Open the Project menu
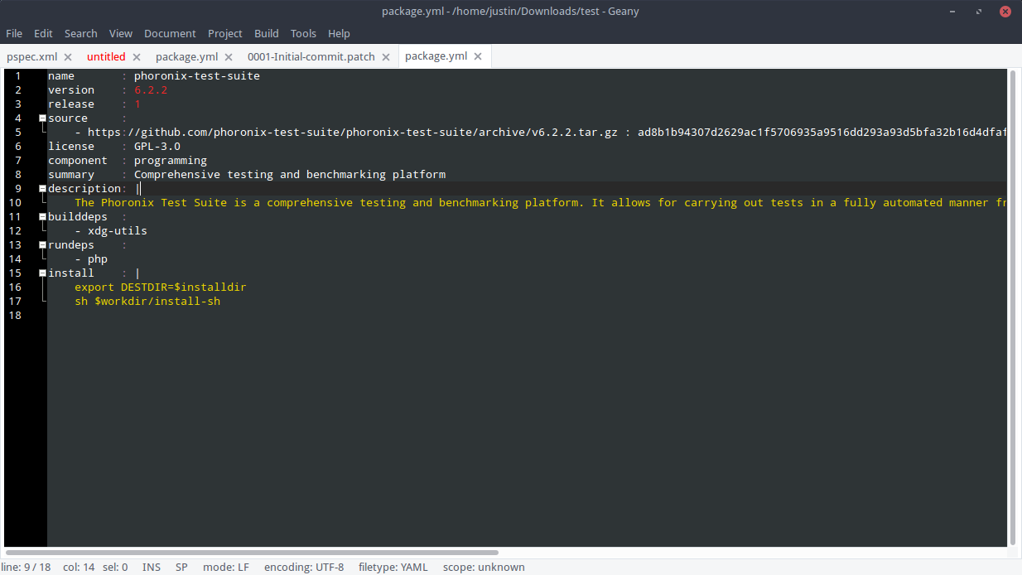 [x=225, y=34]
